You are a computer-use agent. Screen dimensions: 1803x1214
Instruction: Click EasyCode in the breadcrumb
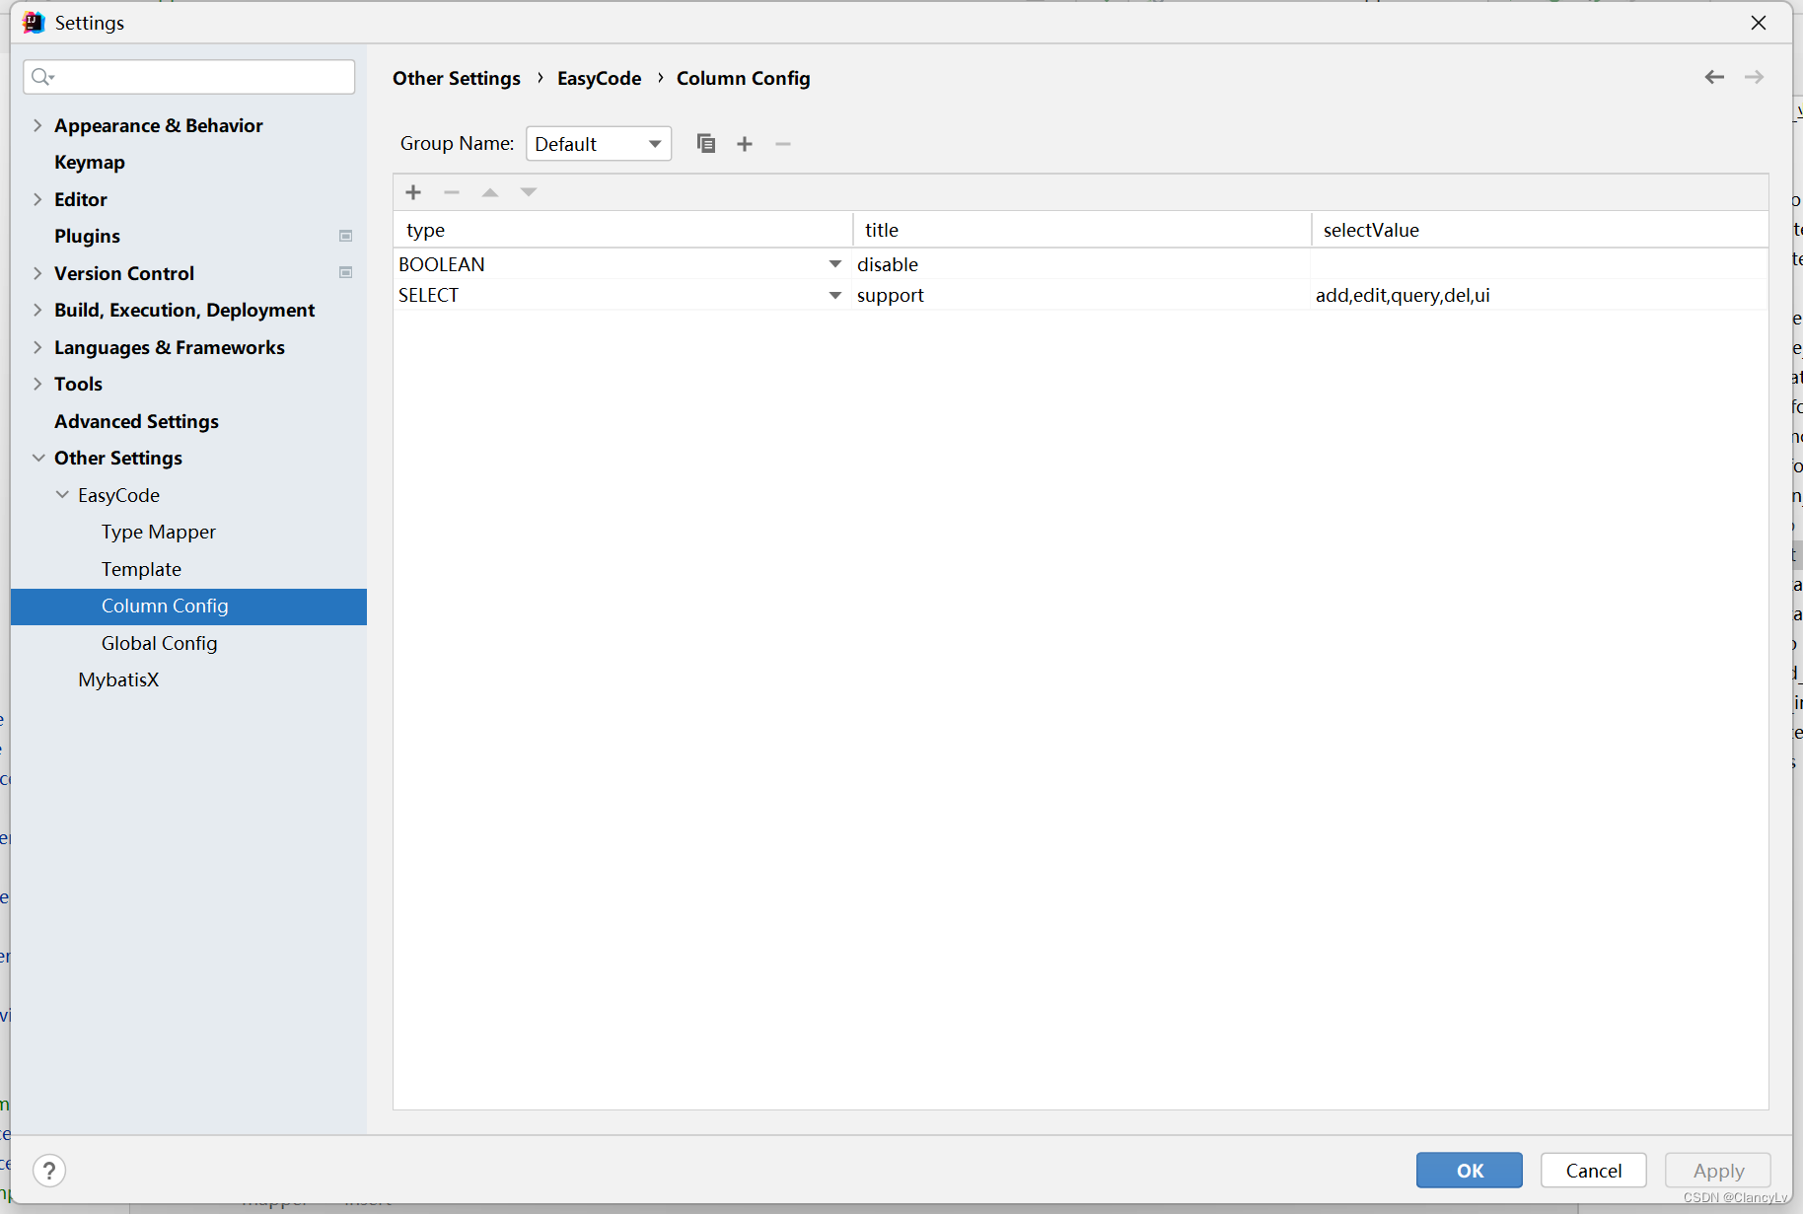(x=599, y=78)
